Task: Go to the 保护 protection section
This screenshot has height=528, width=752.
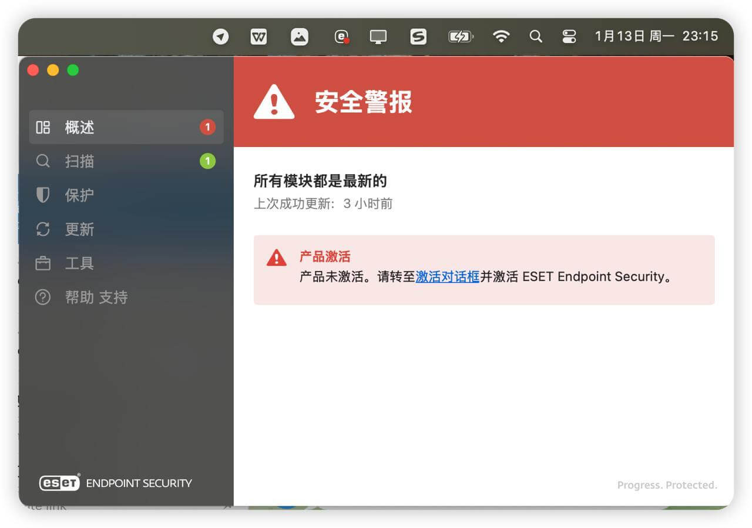Action: [x=126, y=195]
